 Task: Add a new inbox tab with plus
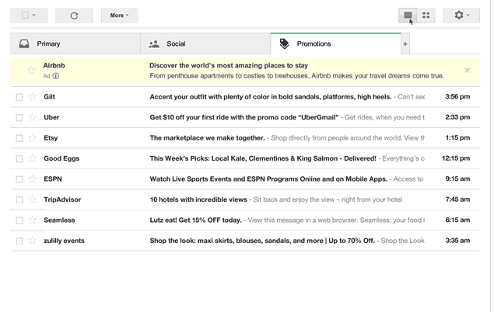click(405, 44)
